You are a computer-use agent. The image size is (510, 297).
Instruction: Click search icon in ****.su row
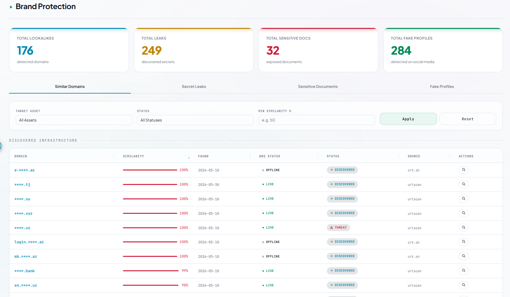click(464, 199)
